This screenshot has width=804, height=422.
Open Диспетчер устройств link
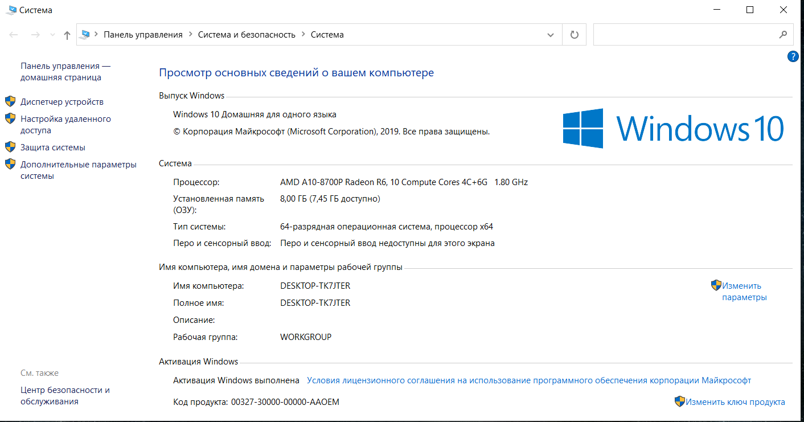pos(62,102)
